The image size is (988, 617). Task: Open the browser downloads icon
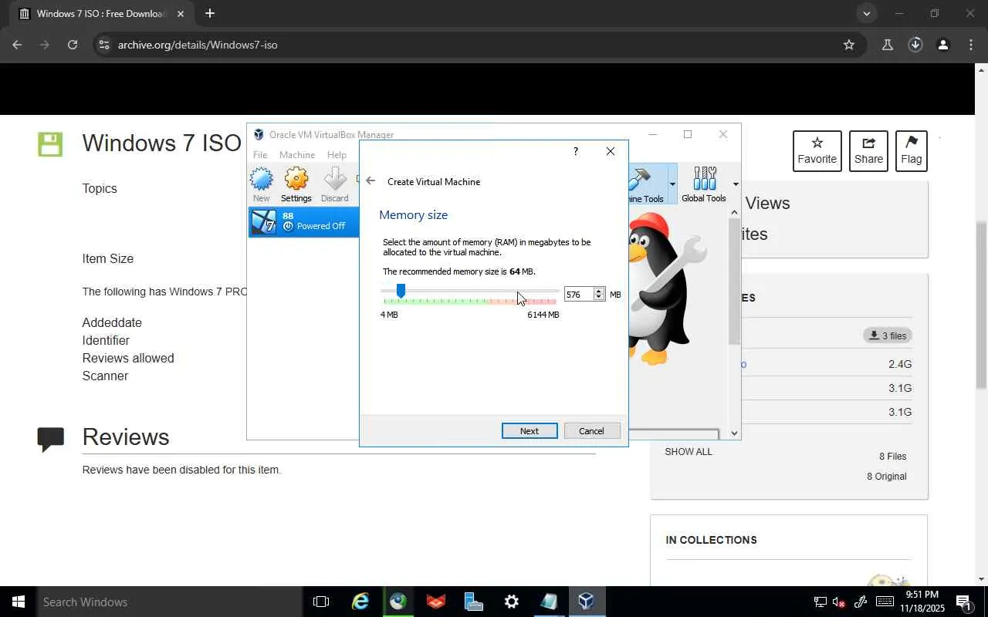pos(915,45)
